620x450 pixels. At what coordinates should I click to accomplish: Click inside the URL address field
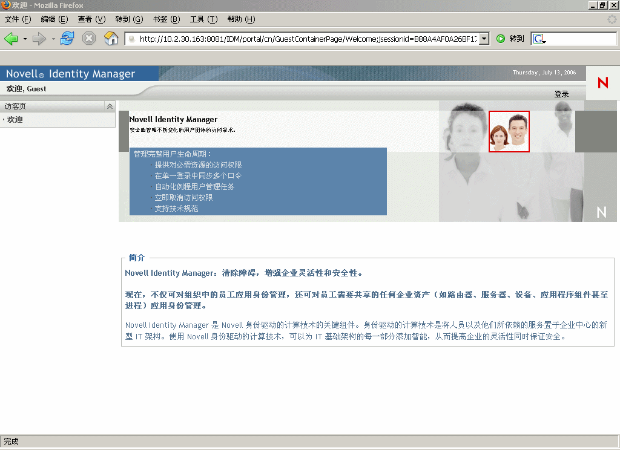point(303,38)
